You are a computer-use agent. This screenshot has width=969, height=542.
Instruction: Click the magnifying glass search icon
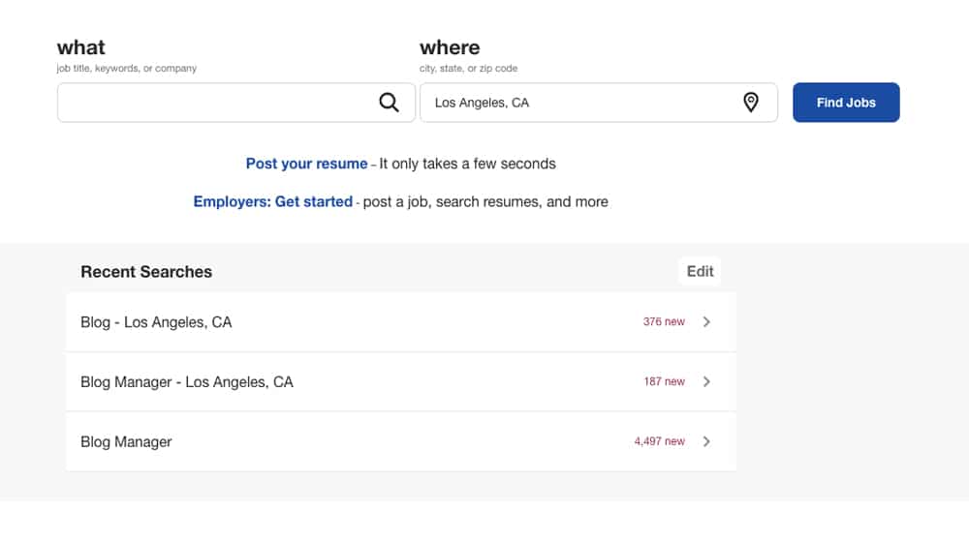(x=389, y=103)
